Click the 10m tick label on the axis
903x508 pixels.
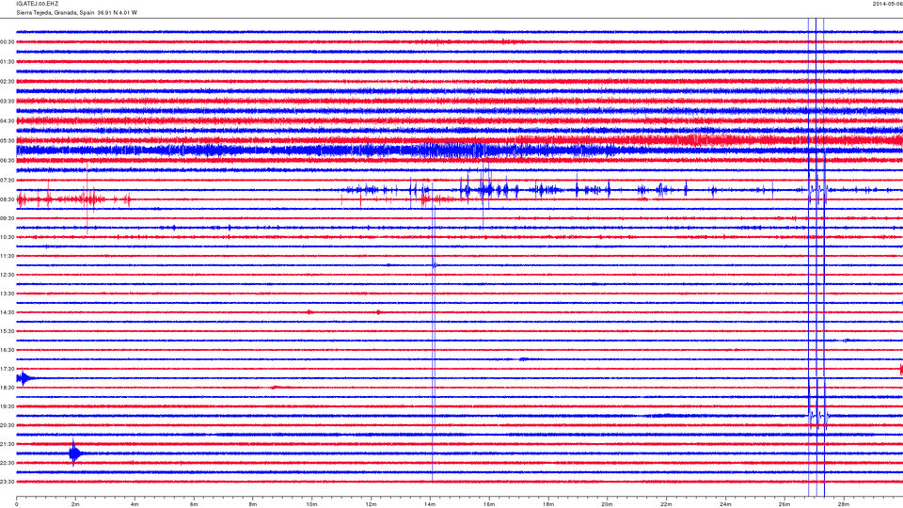[311, 504]
